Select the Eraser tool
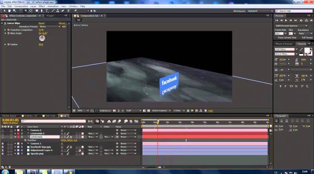314x174 pixels. point(63,11)
